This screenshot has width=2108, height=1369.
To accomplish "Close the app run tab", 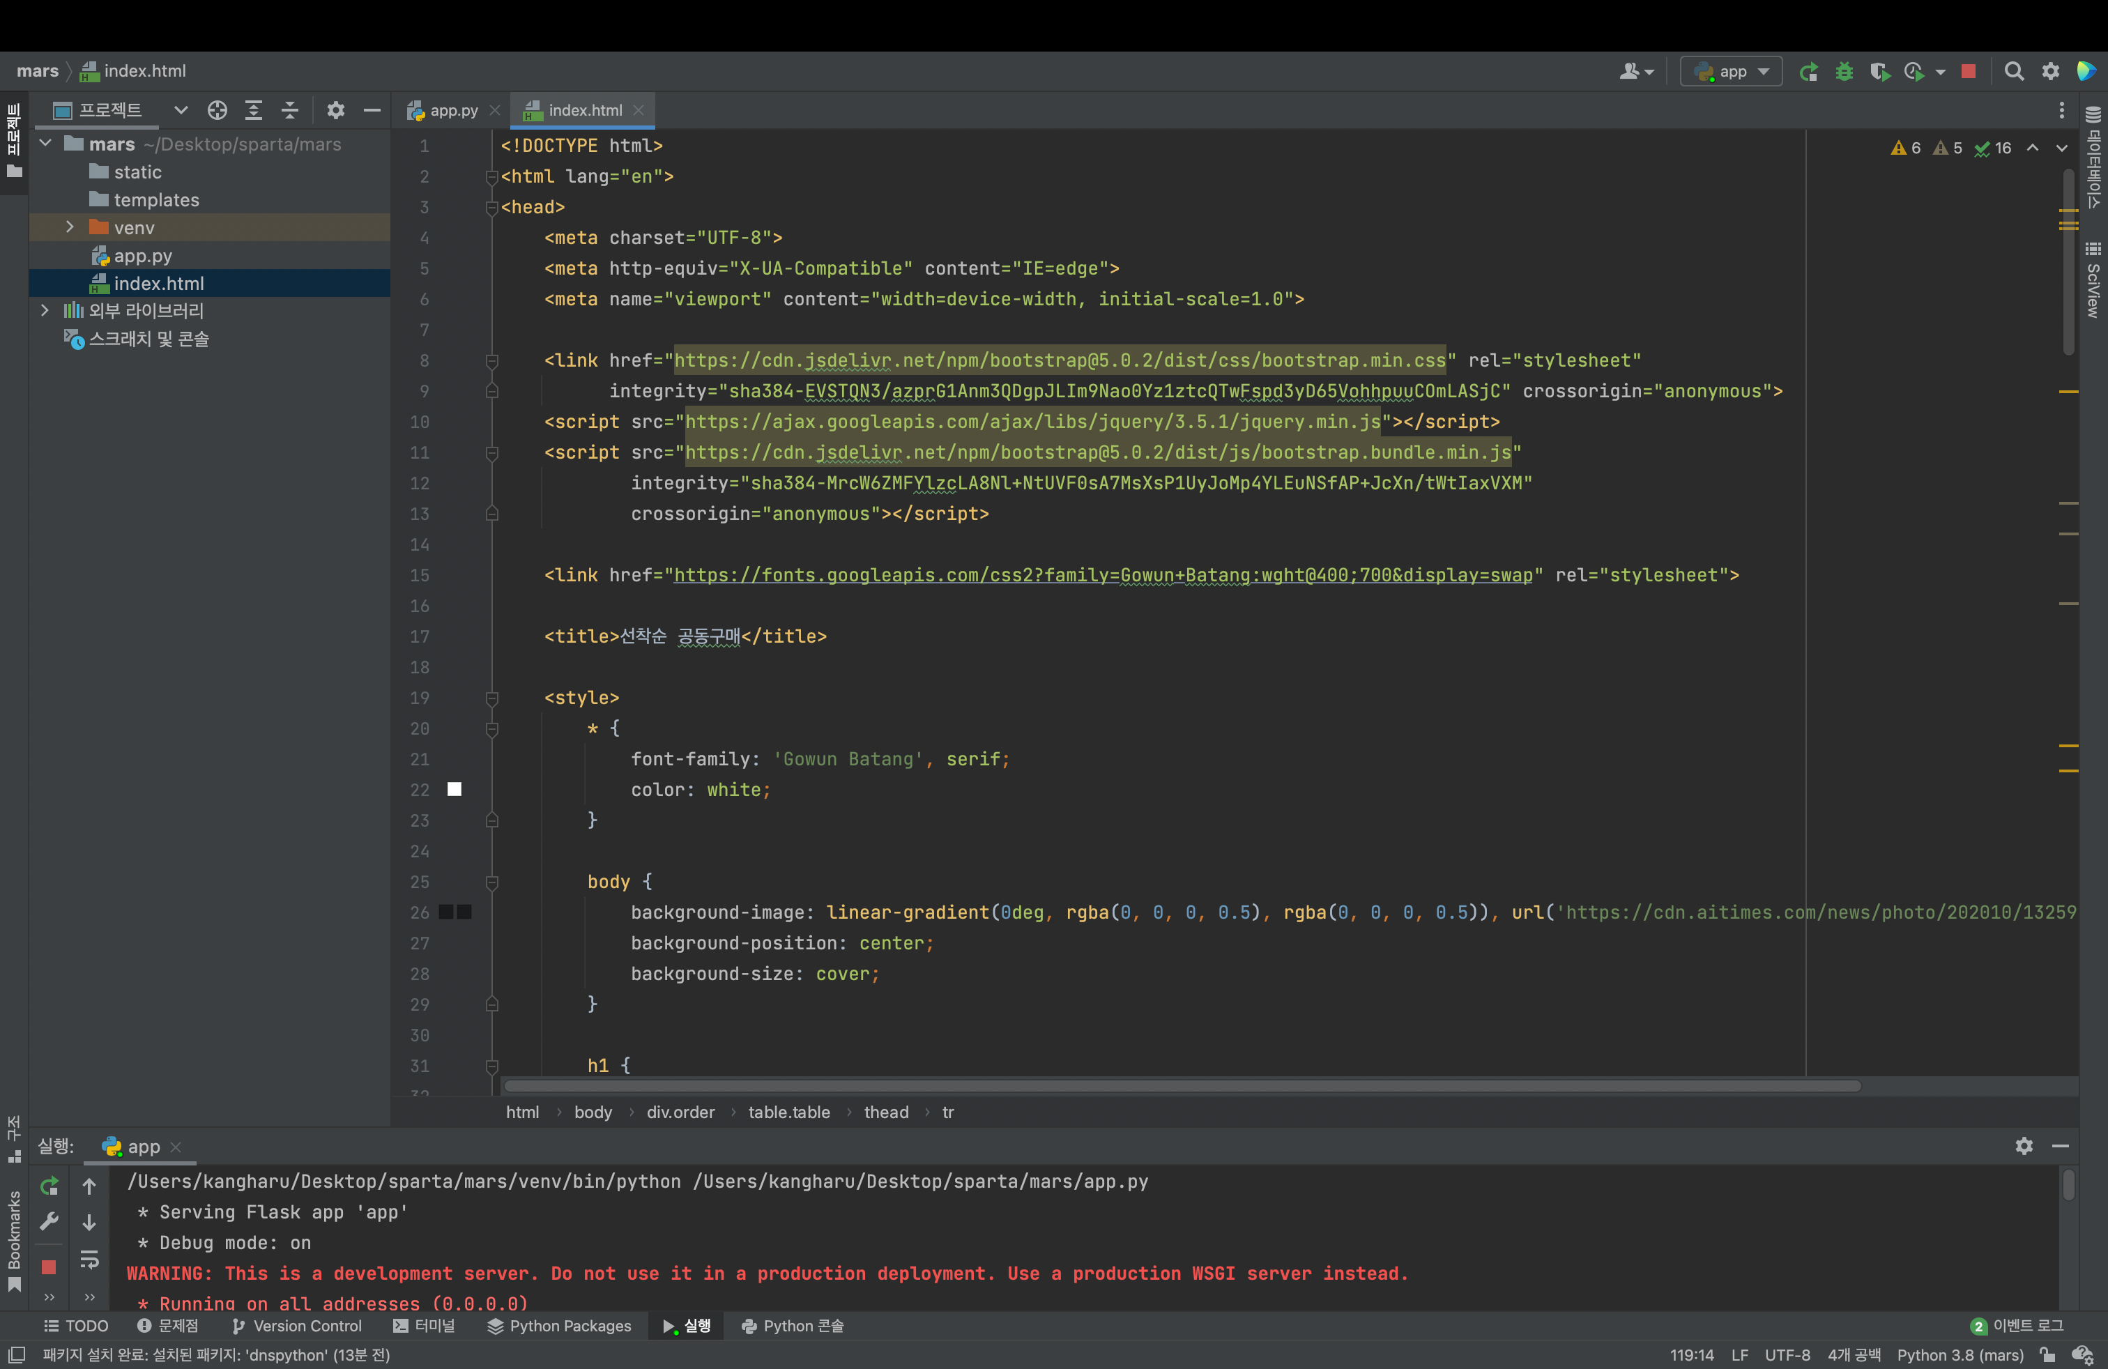I will [x=176, y=1147].
